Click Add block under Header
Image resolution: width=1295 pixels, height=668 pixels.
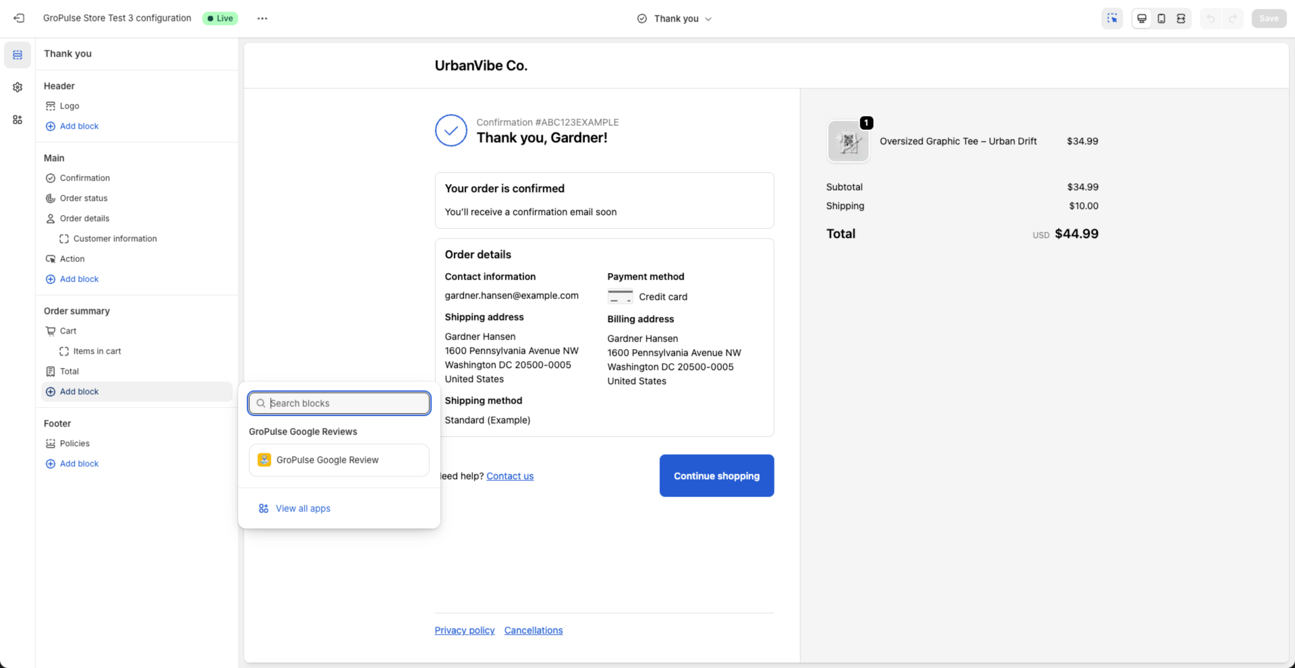tap(79, 126)
